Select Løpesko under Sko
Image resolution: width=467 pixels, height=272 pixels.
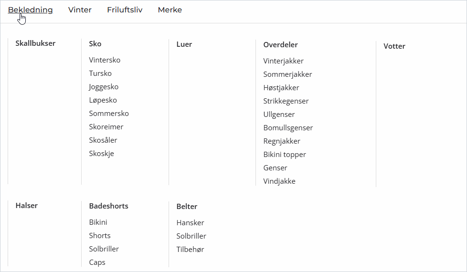click(103, 100)
